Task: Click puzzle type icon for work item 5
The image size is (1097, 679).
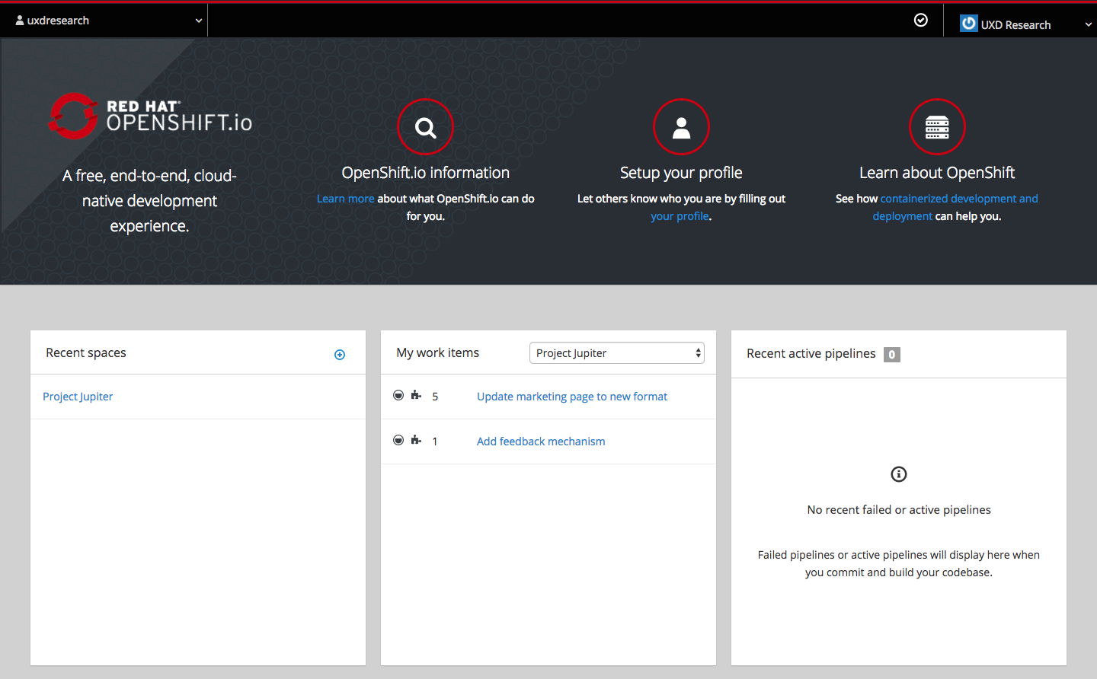Action: (x=416, y=395)
